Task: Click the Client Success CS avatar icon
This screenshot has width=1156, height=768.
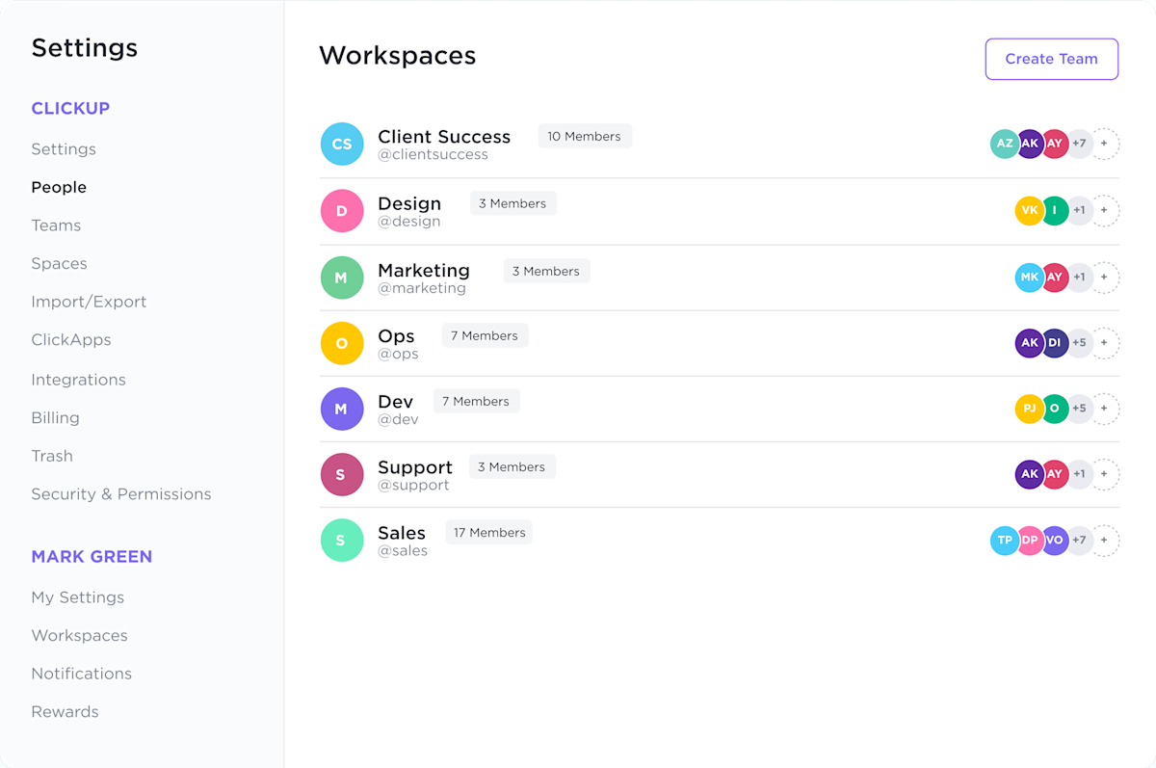Action: coord(342,144)
